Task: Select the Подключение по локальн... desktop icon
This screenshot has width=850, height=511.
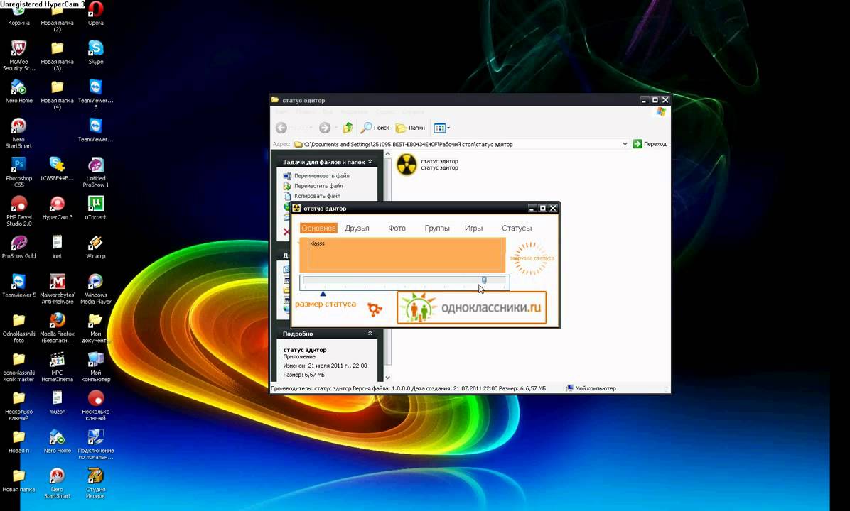Action: click(95, 445)
